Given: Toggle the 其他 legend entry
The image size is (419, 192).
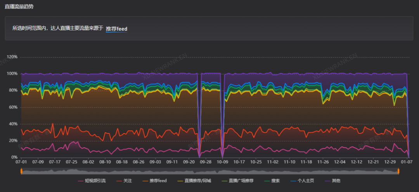Looking at the screenshot, I should pos(332,181).
